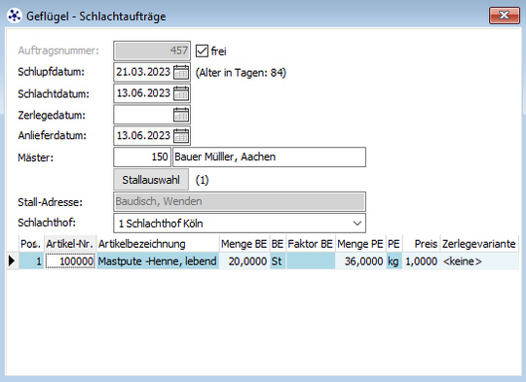This screenshot has height=382, width=526.
Task: Click the PE unit cell 'kg'
Action: (x=394, y=261)
